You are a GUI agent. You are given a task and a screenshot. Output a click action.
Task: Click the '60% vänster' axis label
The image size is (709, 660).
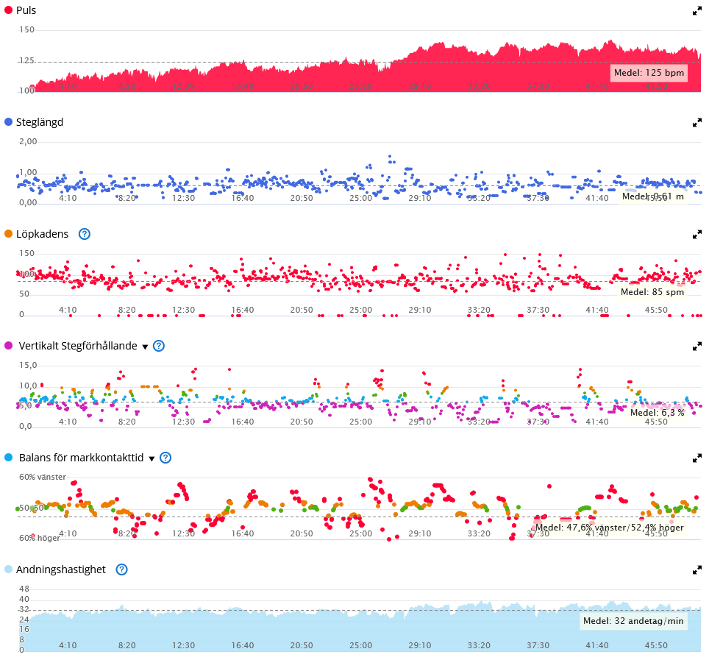(x=43, y=478)
